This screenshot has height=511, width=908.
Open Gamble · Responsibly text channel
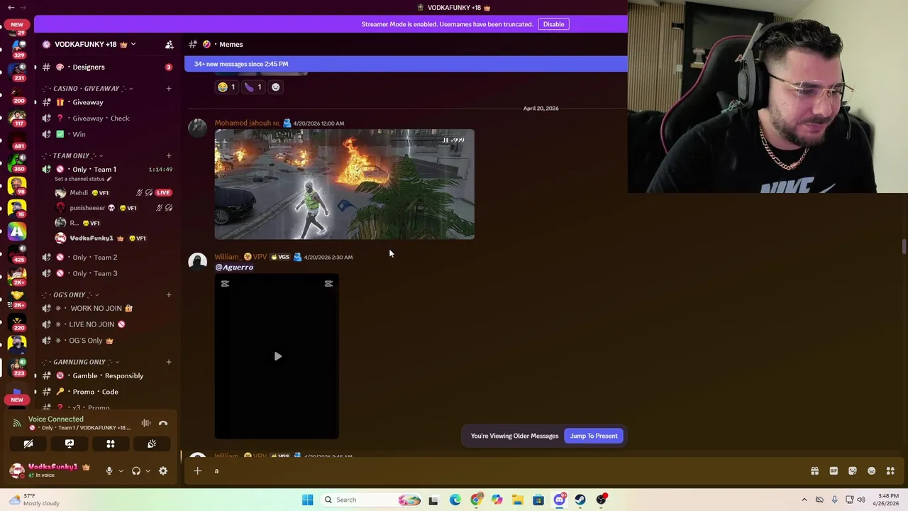tap(106, 375)
